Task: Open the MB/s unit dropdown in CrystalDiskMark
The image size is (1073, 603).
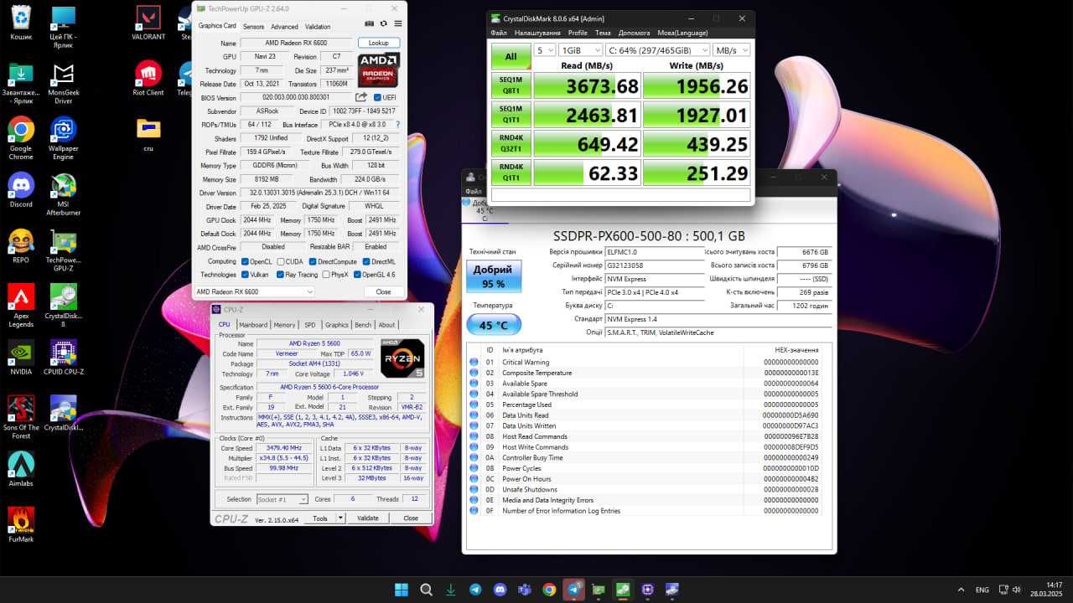Action: point(732,50)
